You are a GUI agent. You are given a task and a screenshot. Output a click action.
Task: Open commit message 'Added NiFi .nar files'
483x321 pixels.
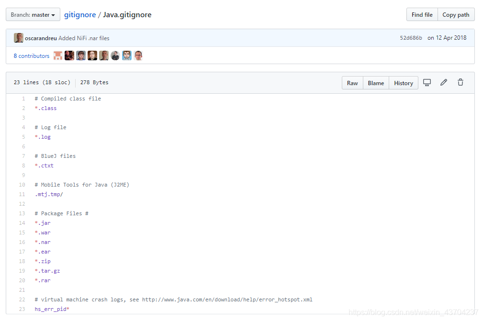tap(84, 38)
